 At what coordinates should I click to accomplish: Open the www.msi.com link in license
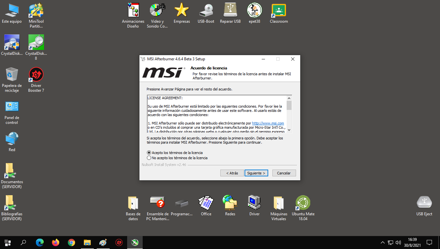coord(268,123)
